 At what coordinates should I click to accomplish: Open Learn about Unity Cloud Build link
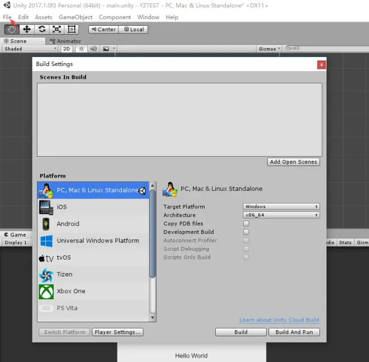[279, 320]
